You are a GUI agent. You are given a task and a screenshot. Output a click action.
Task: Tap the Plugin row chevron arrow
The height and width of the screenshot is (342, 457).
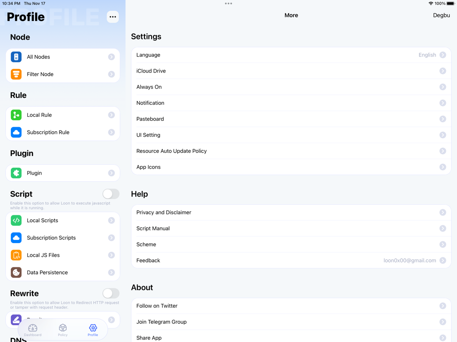click(112, 173)
